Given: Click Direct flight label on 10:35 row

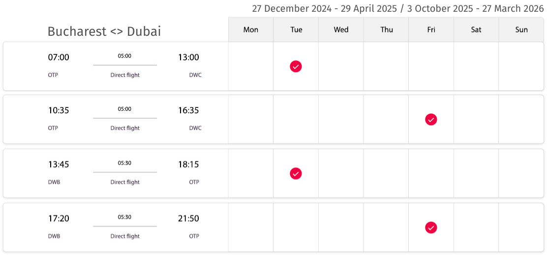Looking at the screenshot, I should pyautogui.click(x=125, y=128).
